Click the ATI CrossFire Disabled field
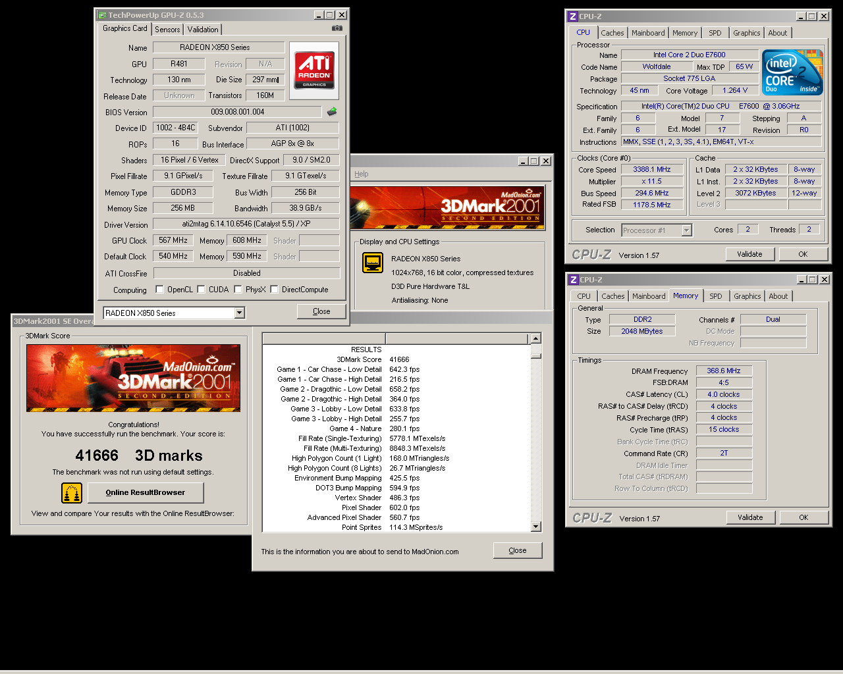This screenshot has width=843, height=674. click(246, 272)
